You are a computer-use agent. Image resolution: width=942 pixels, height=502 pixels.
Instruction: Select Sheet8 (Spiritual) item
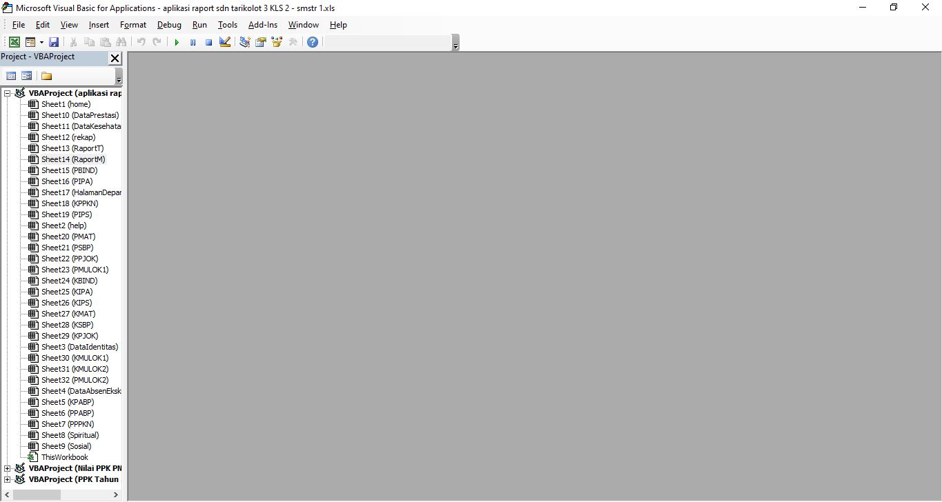[x=70, y=435]
